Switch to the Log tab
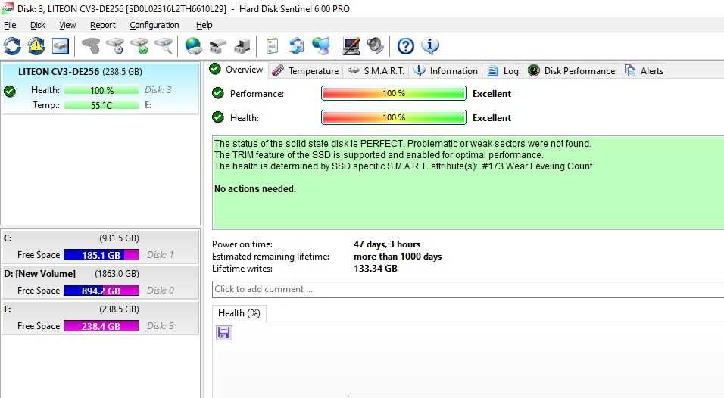 coord(504,70)
